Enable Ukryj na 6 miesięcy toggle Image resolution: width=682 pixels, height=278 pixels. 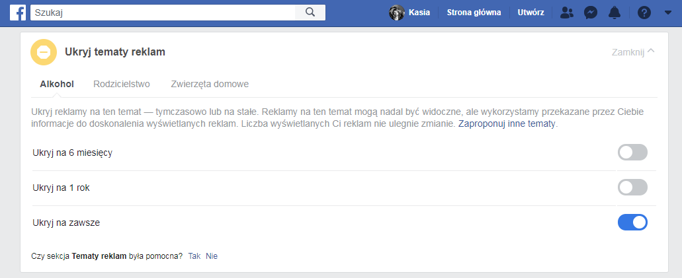tap(632, 153)
